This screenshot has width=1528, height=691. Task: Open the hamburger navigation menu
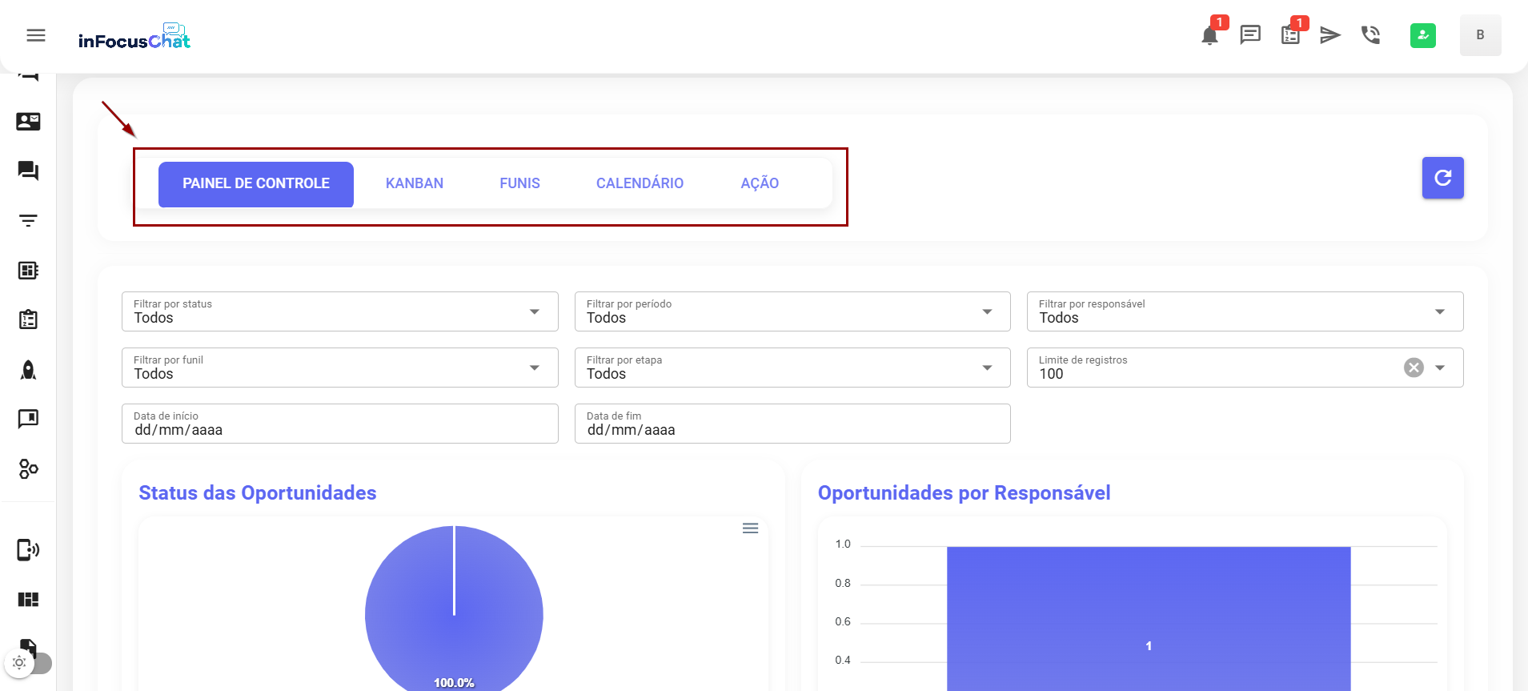(36, 35)
